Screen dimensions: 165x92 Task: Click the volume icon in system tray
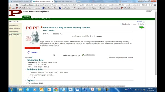click(x=141, y=90)
